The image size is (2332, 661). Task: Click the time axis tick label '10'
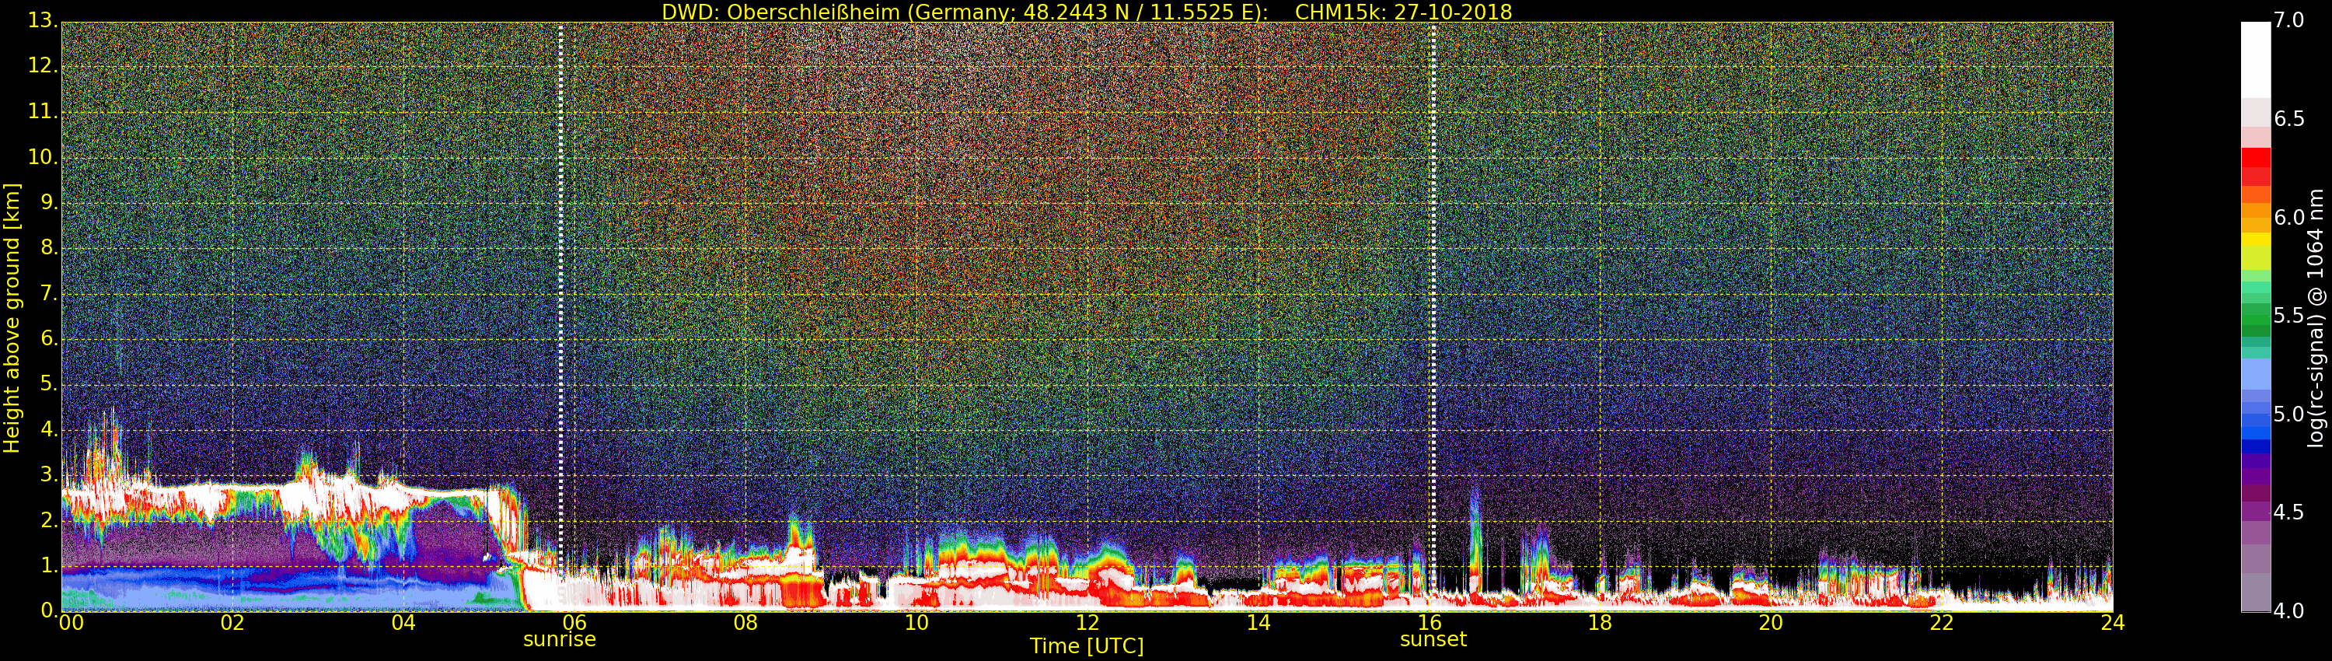click(x=916, y=623)
